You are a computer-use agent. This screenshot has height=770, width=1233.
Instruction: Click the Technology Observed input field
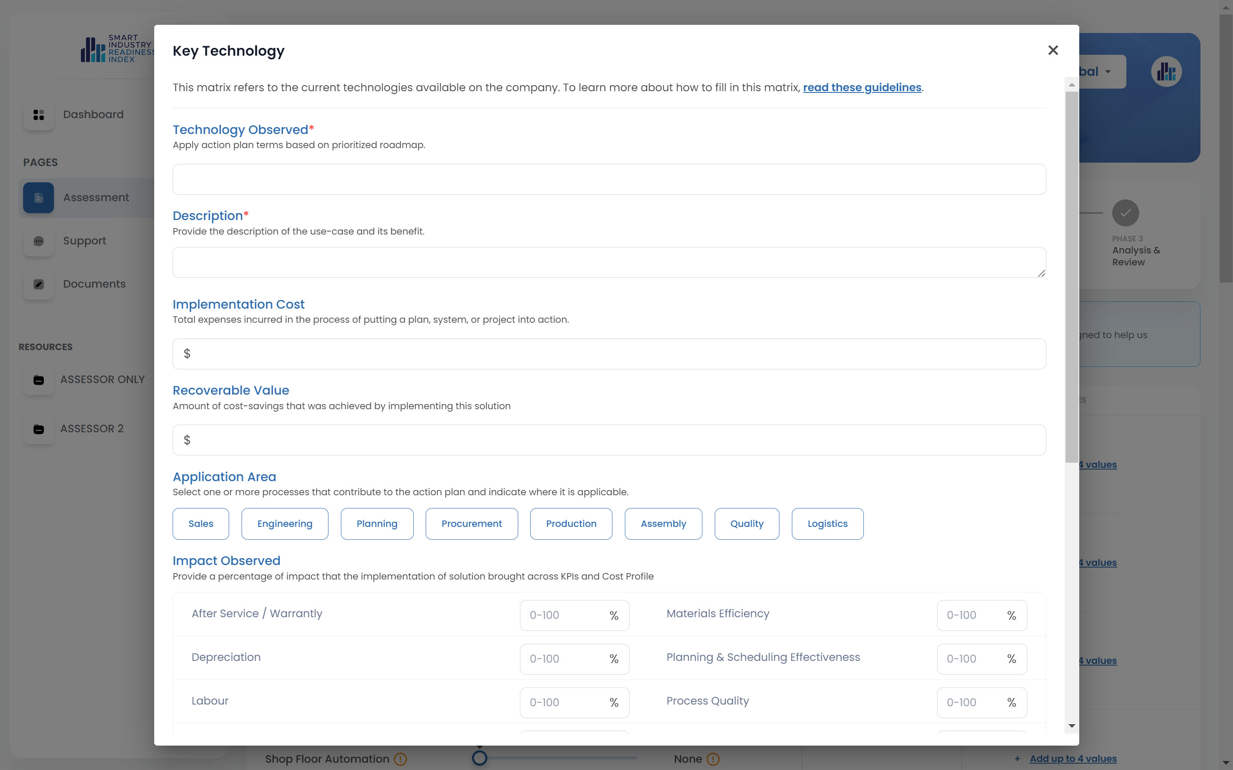pyautogui.click(x=609, y=179)
